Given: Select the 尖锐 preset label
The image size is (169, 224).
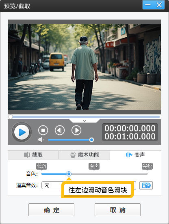Looking at the screenshot, I should pyautogui.click(x=147, y=166).
